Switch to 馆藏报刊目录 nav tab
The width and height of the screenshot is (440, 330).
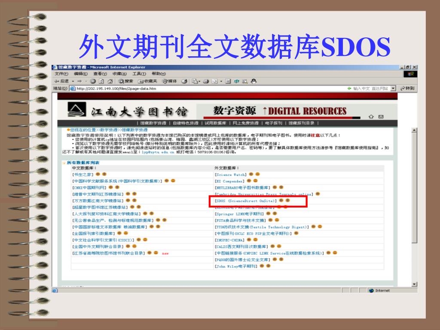coord(301,123)
